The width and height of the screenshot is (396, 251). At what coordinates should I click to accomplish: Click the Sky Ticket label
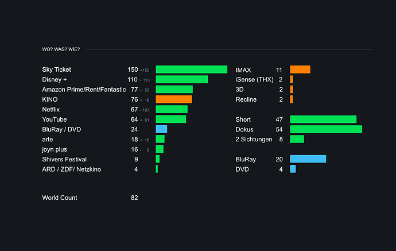tap(56, 69)
